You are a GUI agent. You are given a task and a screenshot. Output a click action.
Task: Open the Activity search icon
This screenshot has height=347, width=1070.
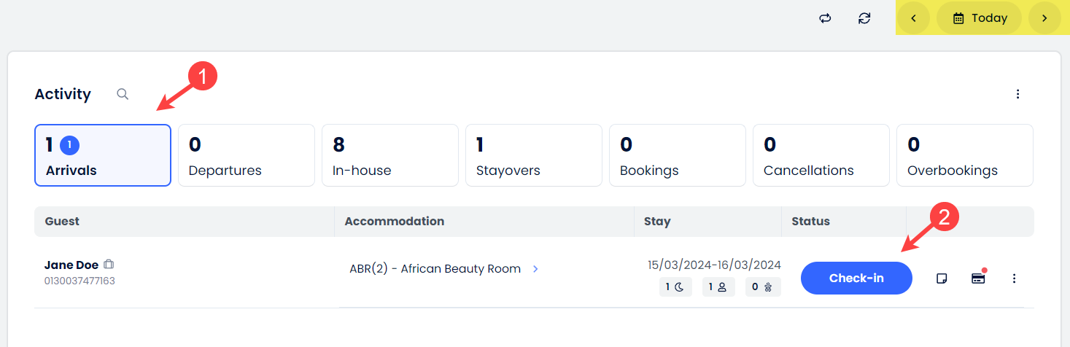tap(123, 94)
